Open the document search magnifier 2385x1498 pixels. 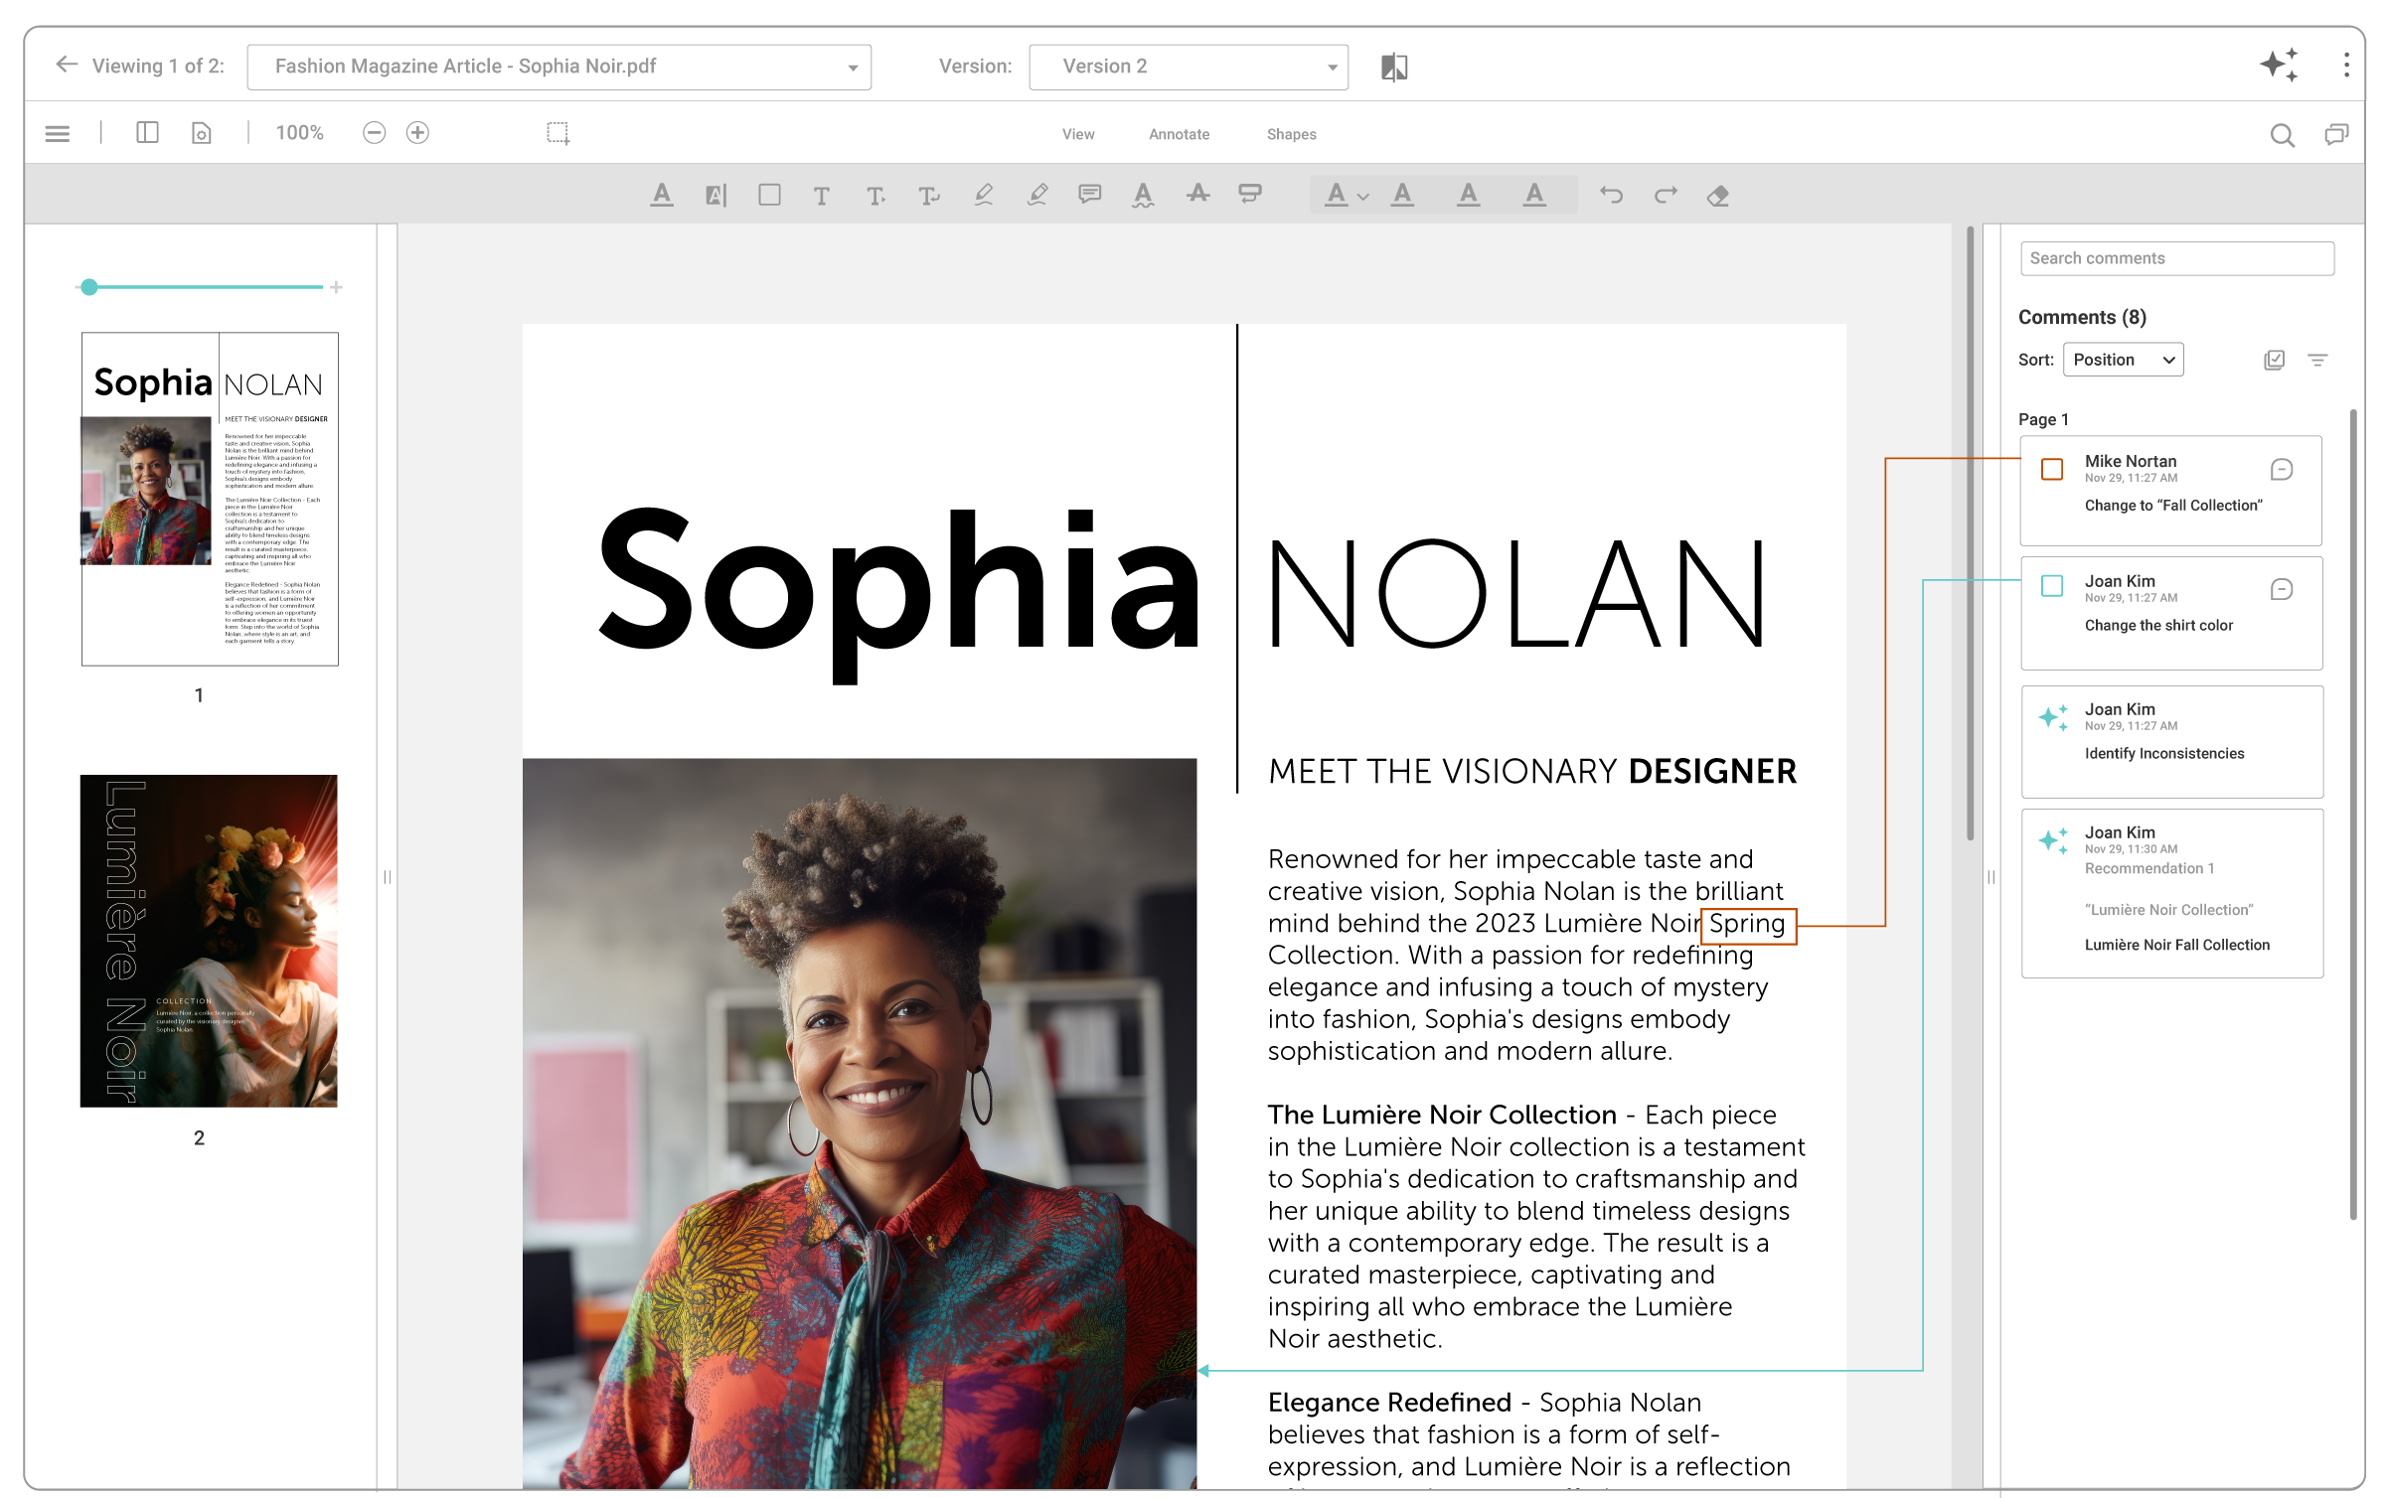pos(2282,134)
